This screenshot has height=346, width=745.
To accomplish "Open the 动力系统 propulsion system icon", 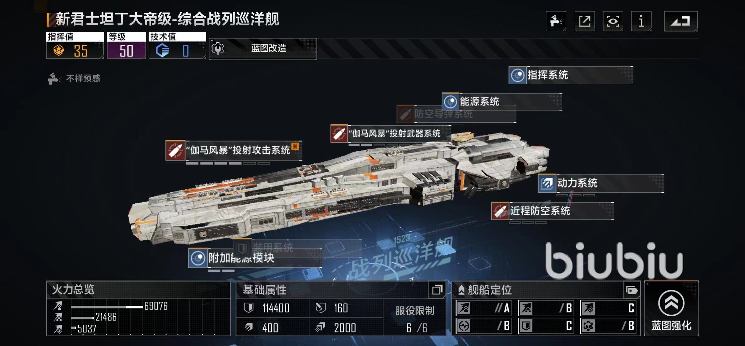I will click(547, 183).
